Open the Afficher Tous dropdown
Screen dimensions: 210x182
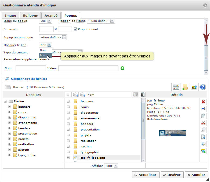point(111,166)
